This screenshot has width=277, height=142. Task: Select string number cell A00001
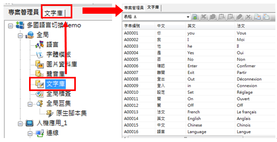[131, 33]
